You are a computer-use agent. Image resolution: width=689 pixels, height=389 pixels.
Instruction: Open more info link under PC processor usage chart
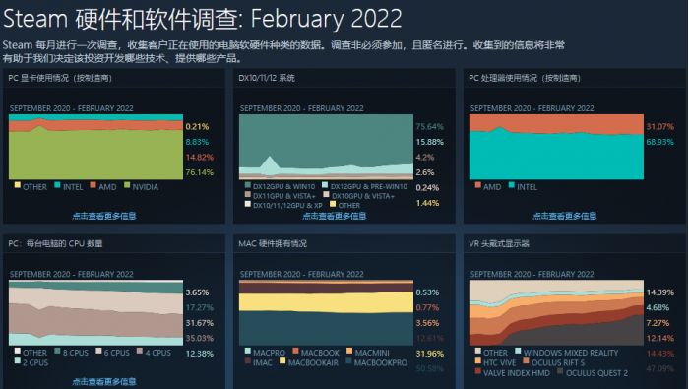[565, 216]
